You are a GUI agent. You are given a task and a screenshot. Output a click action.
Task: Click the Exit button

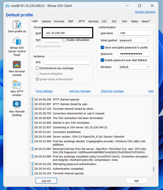click(137, 181)
